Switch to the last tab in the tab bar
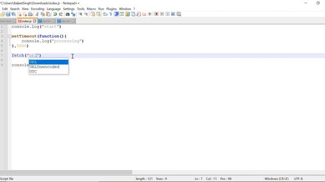Viewport: 325px width, 182px height. (66, 21)
